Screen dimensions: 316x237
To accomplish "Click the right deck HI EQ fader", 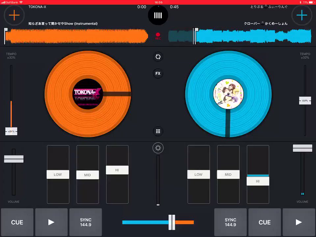I will point(258,181).
